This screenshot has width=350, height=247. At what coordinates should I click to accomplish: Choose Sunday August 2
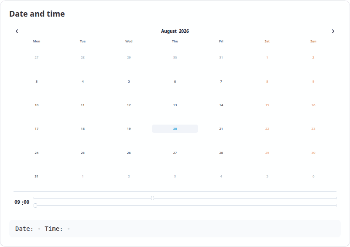coord(313,57)
